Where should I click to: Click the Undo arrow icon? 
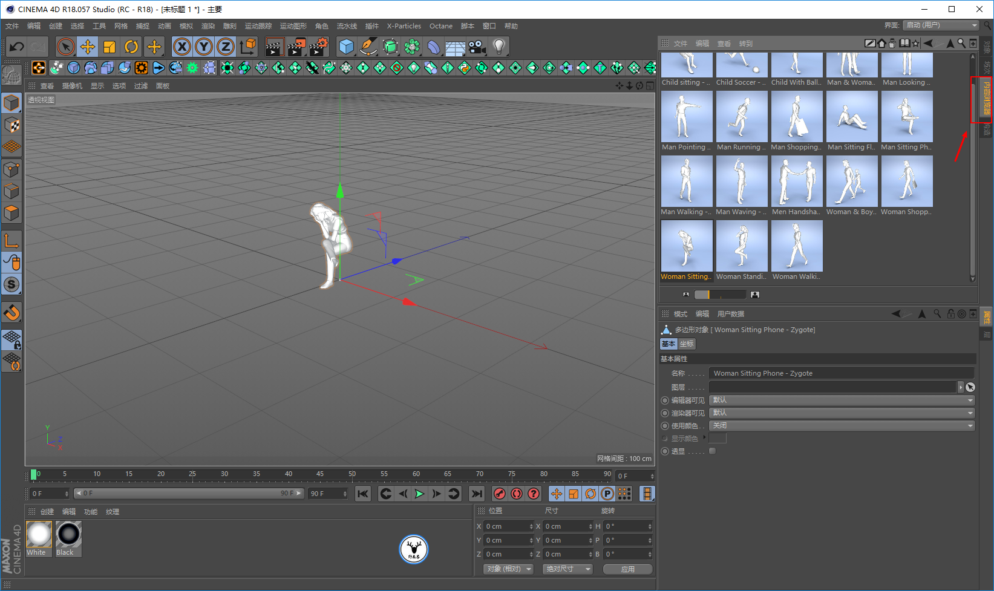(x=17, y=47)
